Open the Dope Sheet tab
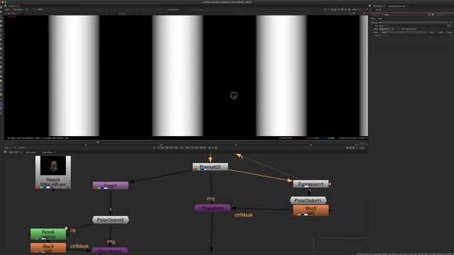 pyautogui.click(x=48, y=152)
